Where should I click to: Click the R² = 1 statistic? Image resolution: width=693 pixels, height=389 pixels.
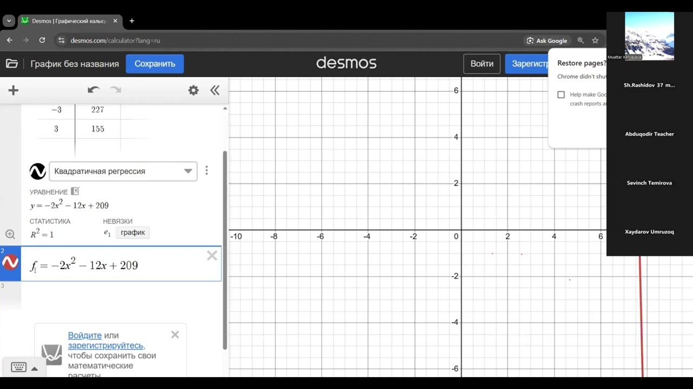coord(42,234)
